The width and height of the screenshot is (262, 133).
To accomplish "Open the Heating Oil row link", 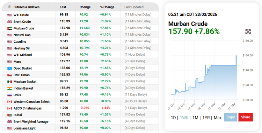I will click(21, 48).
